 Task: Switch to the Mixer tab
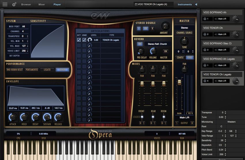coord(42,4)
